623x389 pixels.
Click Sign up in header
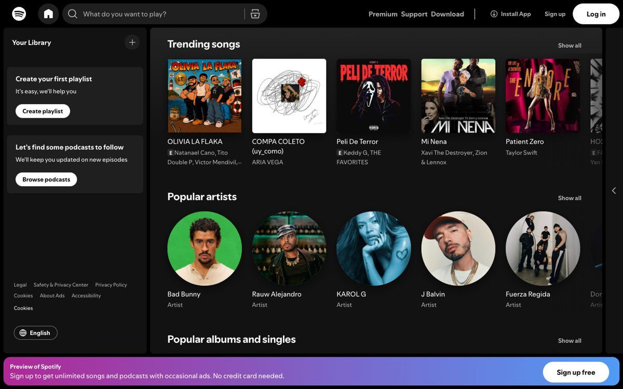point(555,14)
